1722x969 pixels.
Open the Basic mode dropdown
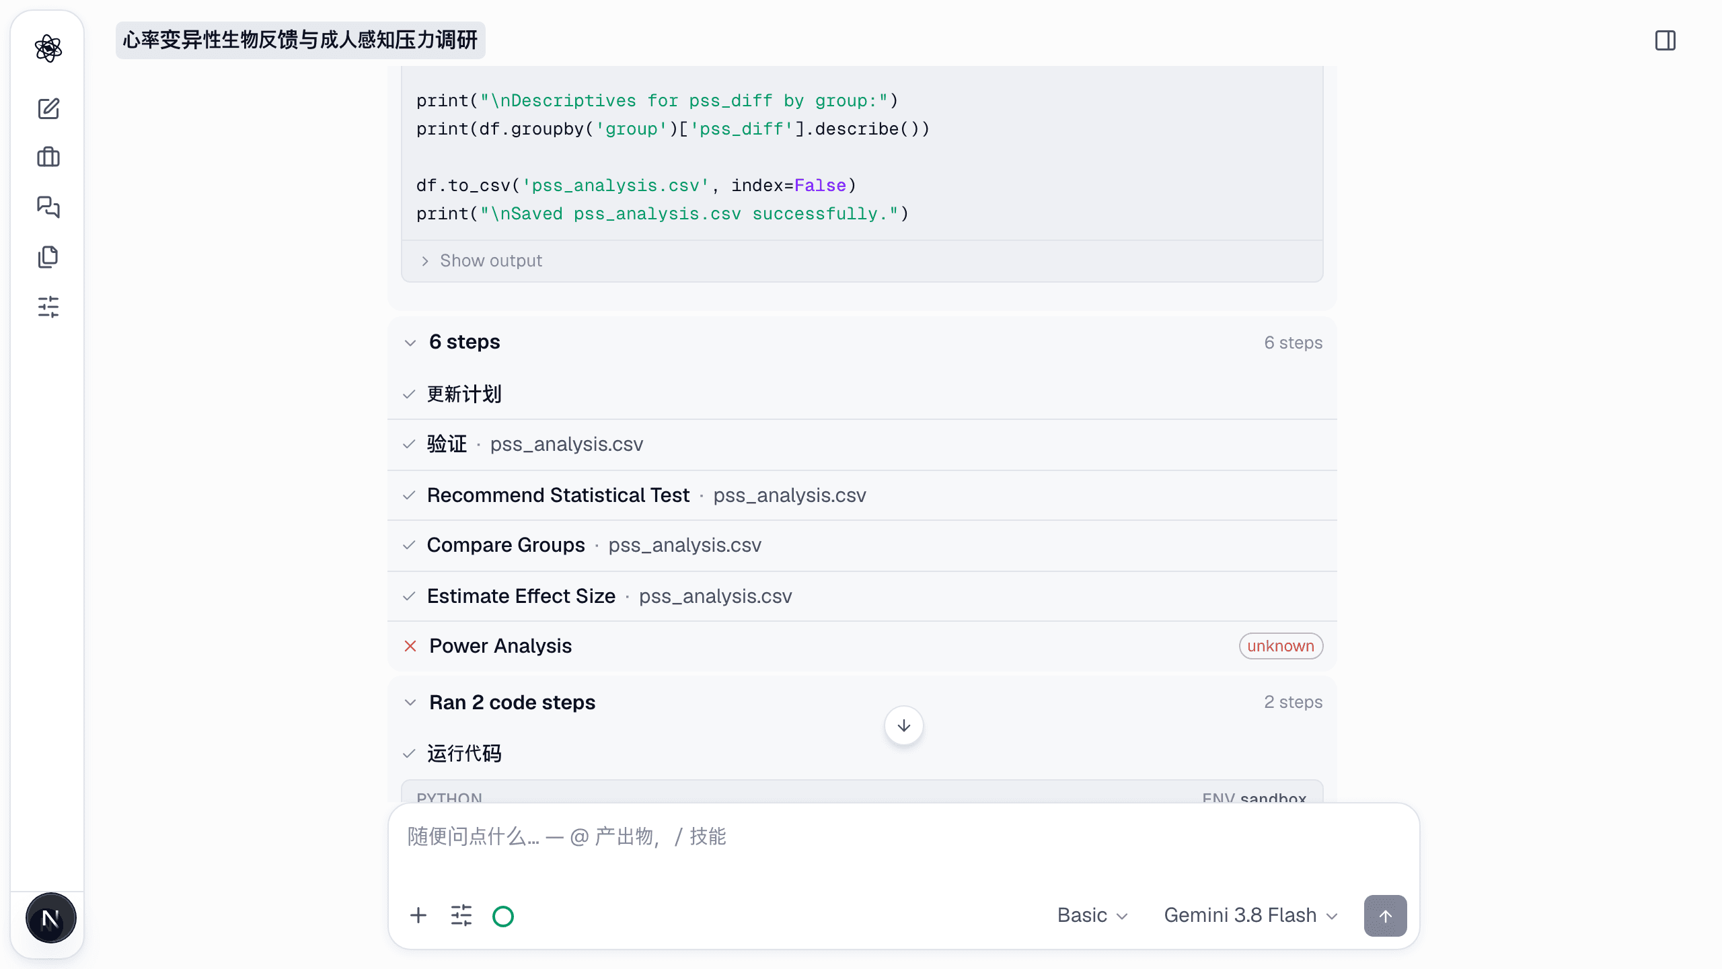1092,915
